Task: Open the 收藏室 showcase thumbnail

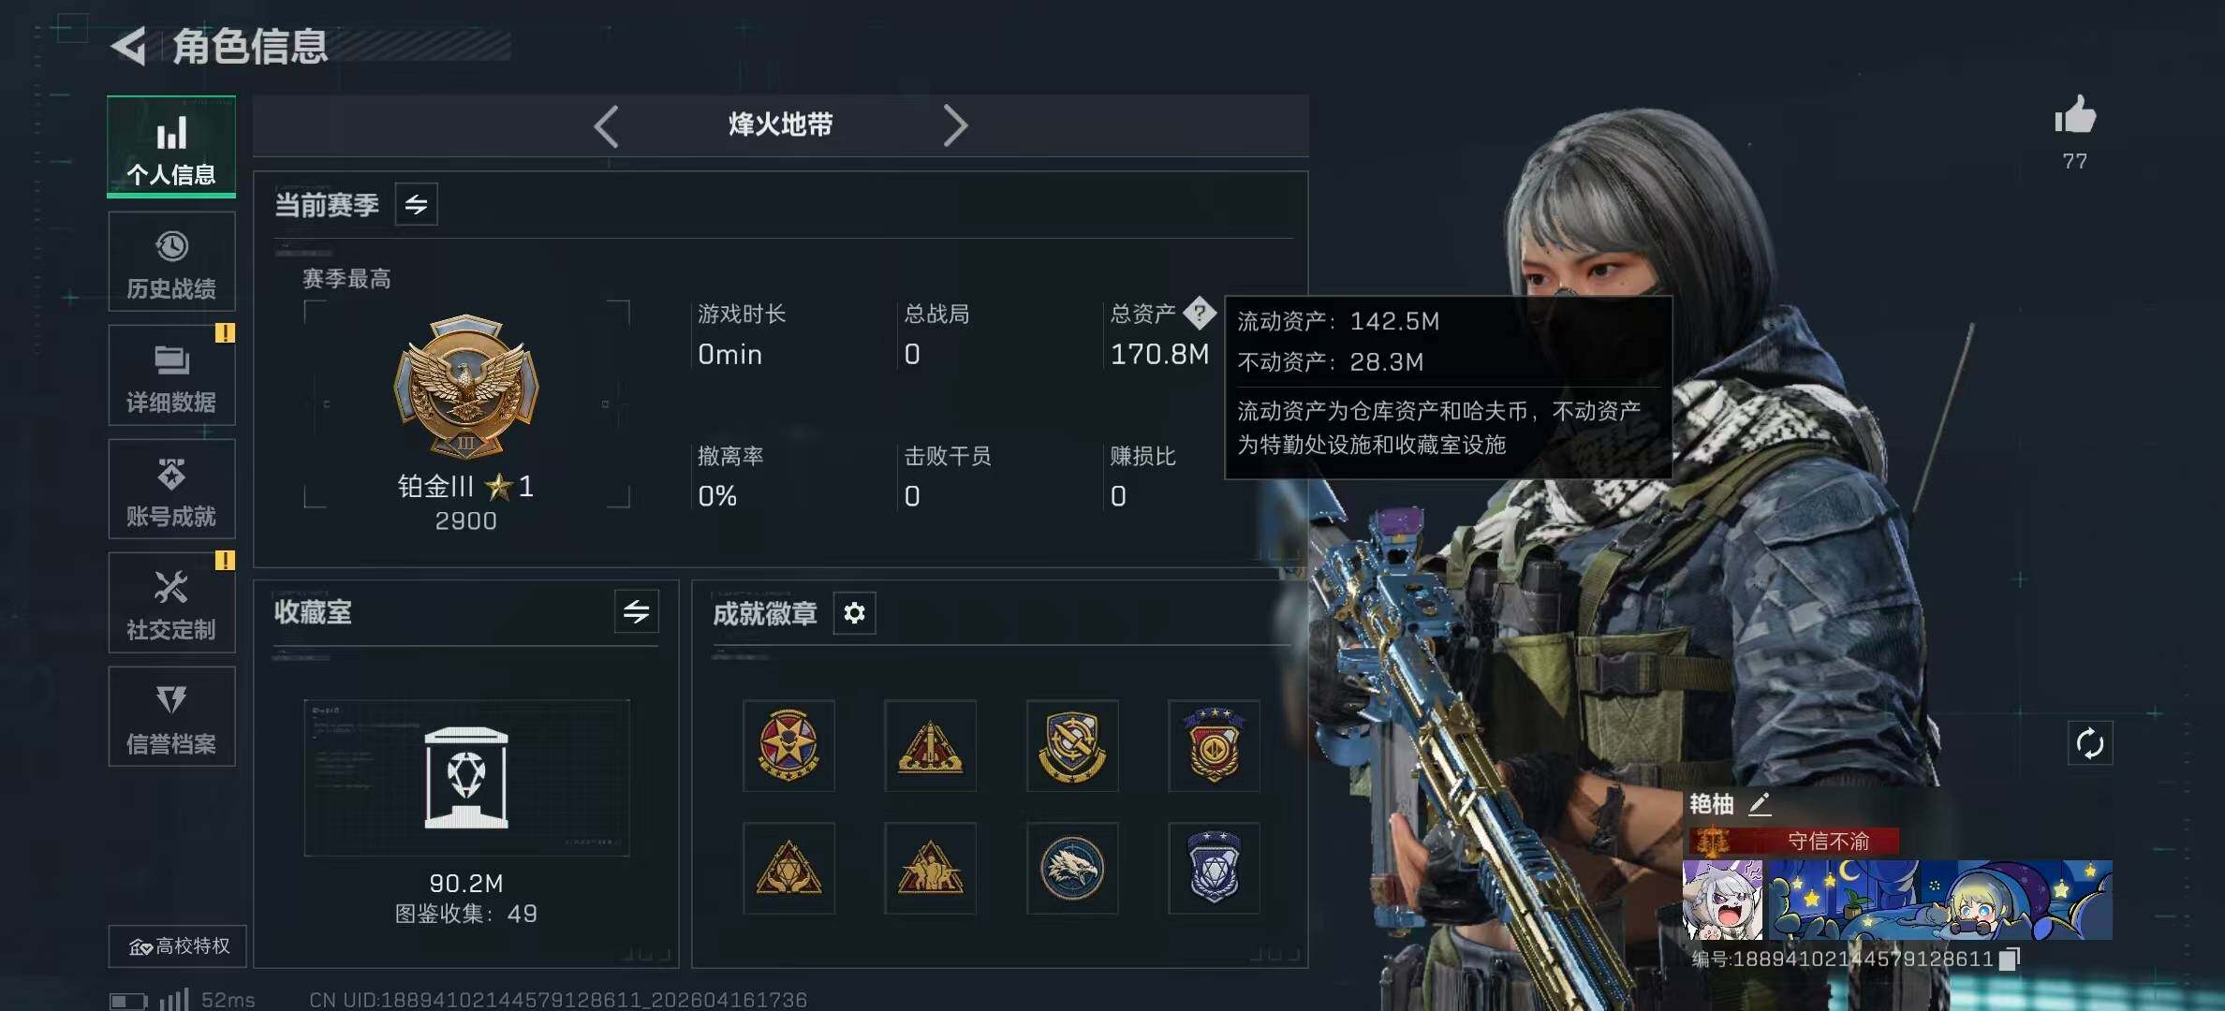Action: [466, 777]
